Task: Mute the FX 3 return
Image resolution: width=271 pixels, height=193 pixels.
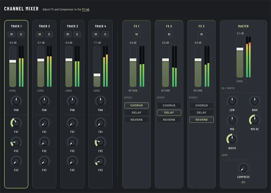Action: (x=202, y=34)
